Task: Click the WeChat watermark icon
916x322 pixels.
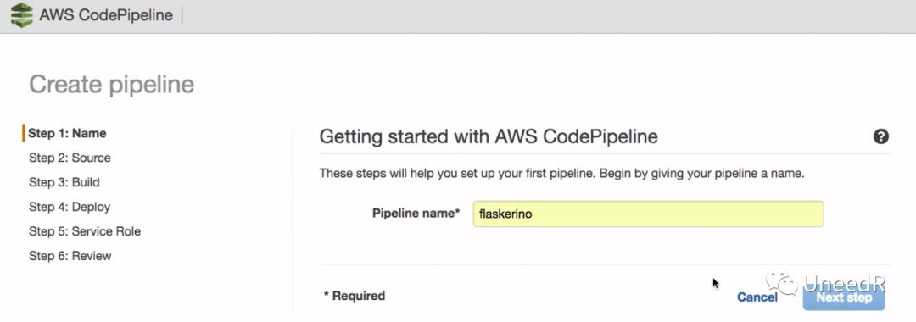Action: (783, 282)
